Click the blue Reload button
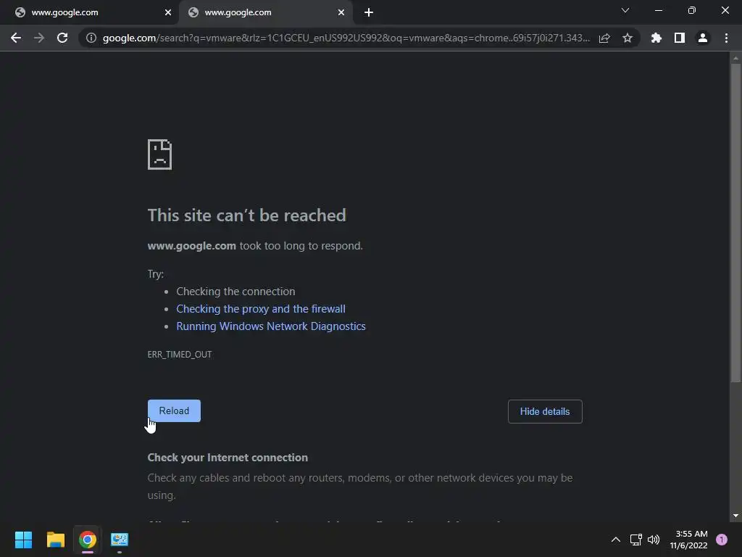742x557 pixels. click(174, 410)
